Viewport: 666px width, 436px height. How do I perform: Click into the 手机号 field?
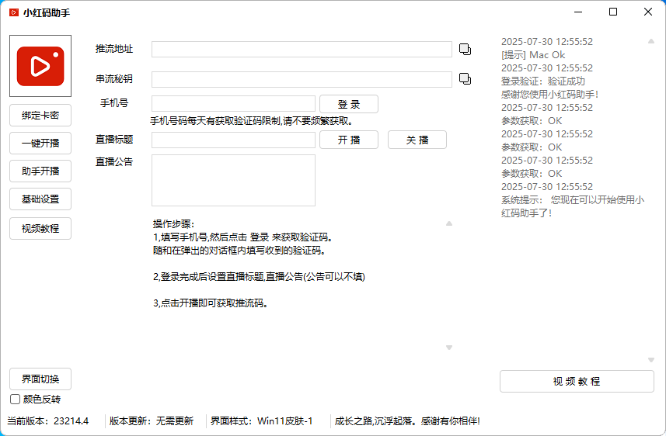point(233,103)
